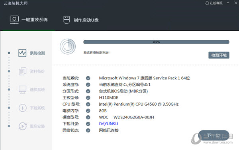Viewport: 239px width, 150px height.
Task: Click the check mark beside 电脑内存
Action: point(88,111)
